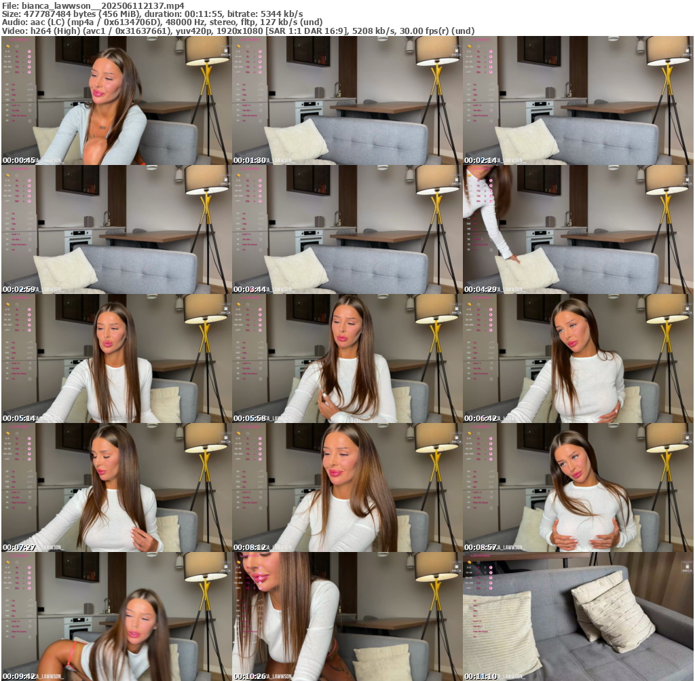Click the 'Audio: aac (LC)' info line

[162, 22]
